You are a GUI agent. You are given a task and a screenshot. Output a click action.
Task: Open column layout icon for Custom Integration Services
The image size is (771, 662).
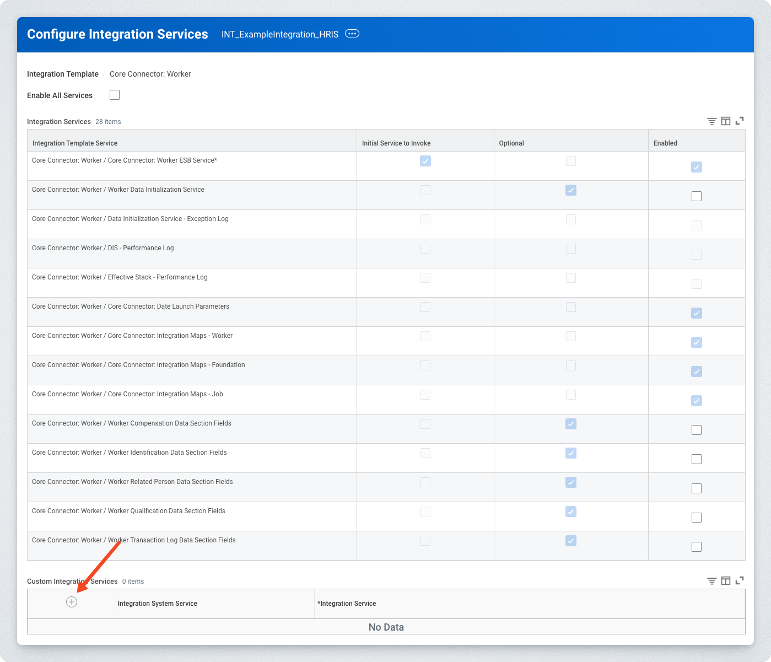726,581
